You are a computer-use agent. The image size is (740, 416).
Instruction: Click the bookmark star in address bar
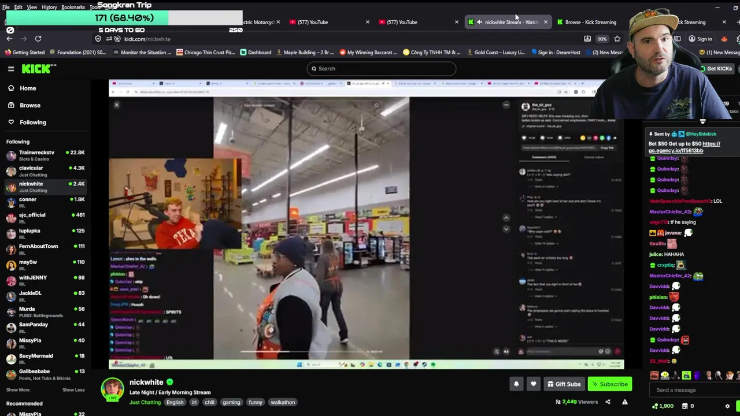pyautogui.click(x=617, y=39)
